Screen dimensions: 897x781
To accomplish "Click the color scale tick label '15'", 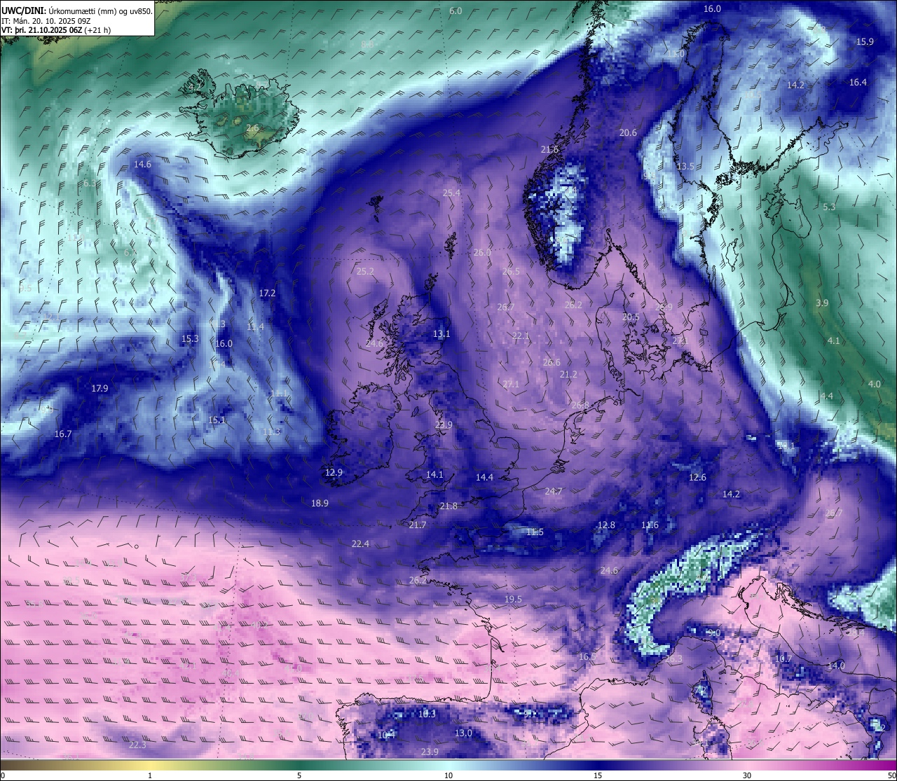I will point(598,775).
